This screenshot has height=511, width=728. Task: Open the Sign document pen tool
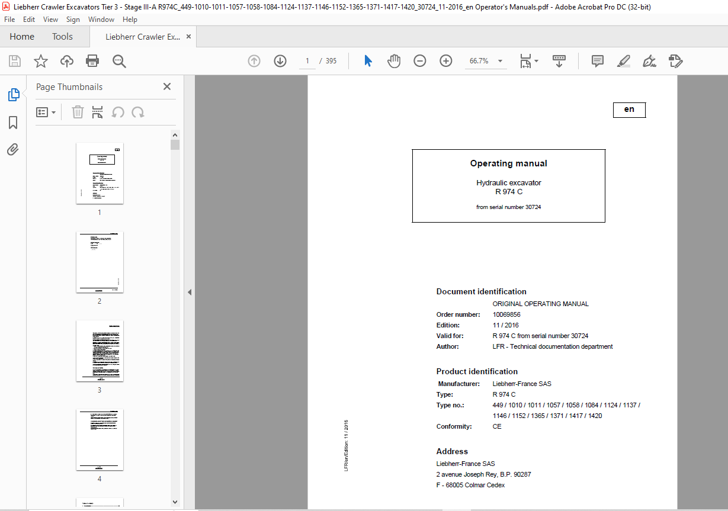coord(650,61)
